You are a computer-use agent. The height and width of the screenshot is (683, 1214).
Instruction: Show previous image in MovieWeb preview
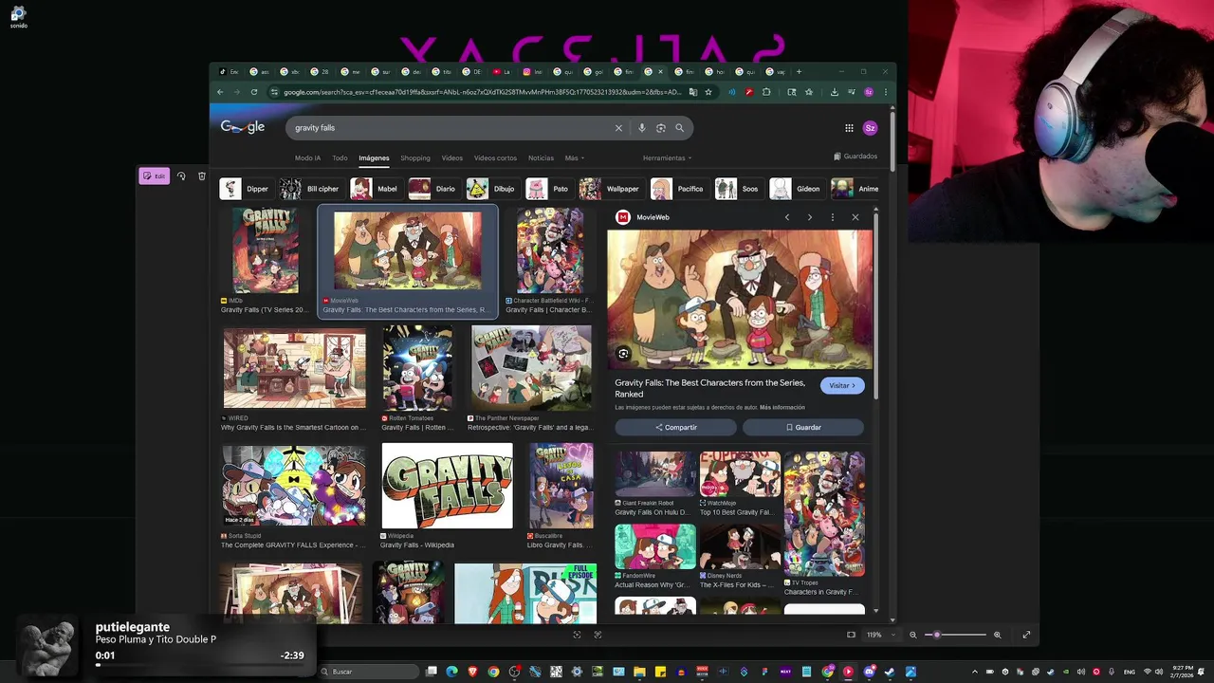[x=786, y=217]
